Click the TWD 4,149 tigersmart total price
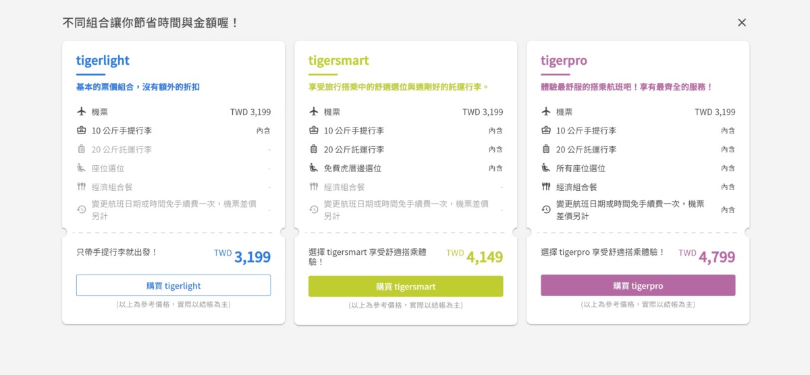 475,256
